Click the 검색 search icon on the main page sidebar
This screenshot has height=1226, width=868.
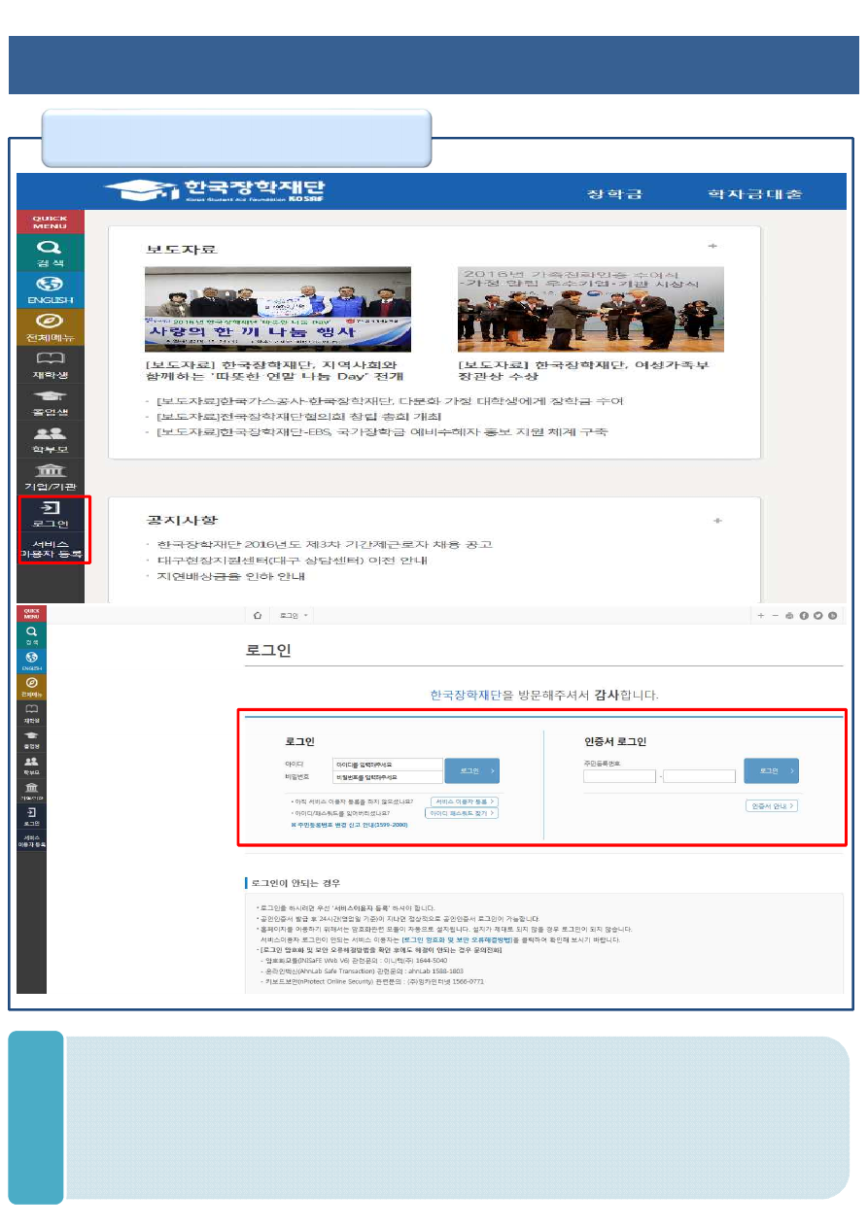click(x=51, y=255)
